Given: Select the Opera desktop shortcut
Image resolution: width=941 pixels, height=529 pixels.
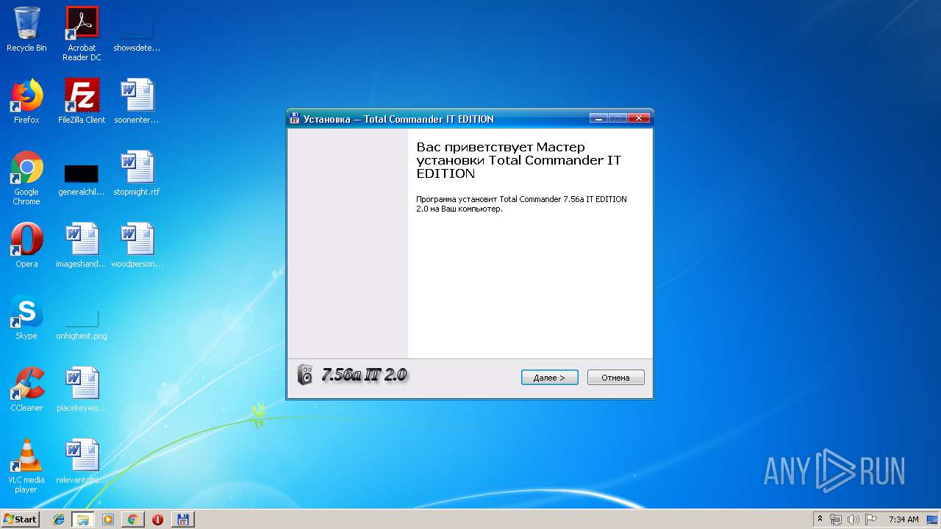Looking at the screenshot, I should tap(26, 245).
